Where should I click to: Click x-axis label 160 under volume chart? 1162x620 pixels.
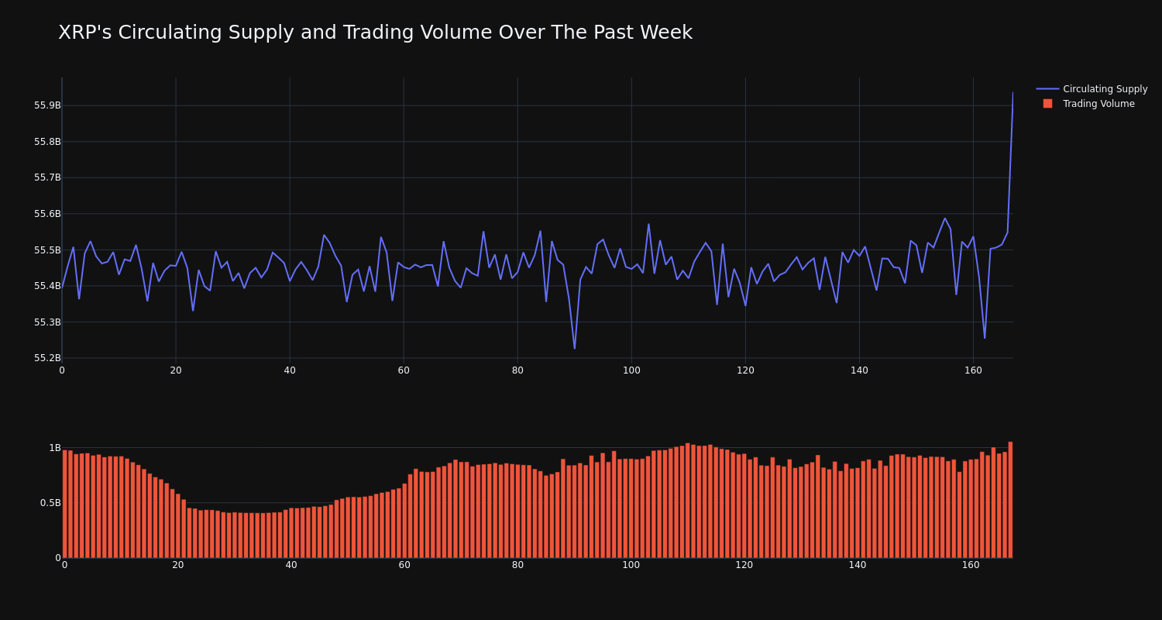pos(971,565)
